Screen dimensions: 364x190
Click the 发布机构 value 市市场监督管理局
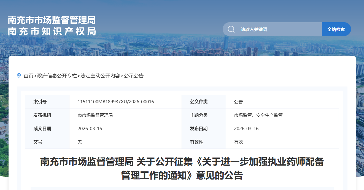(95, 115)
